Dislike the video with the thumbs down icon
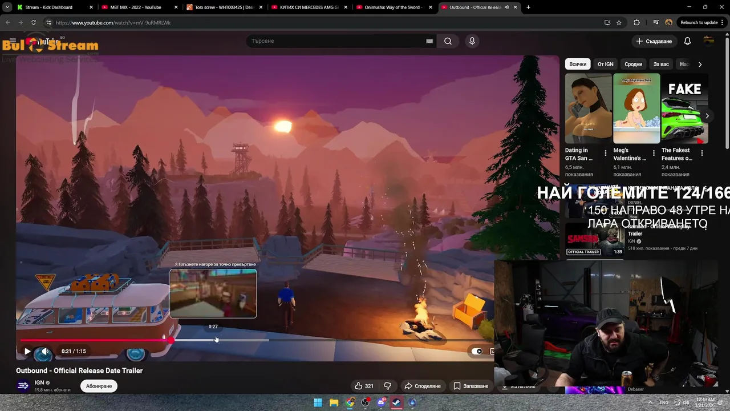This screenshot has width=730, height=411. (x=388, y=386)
